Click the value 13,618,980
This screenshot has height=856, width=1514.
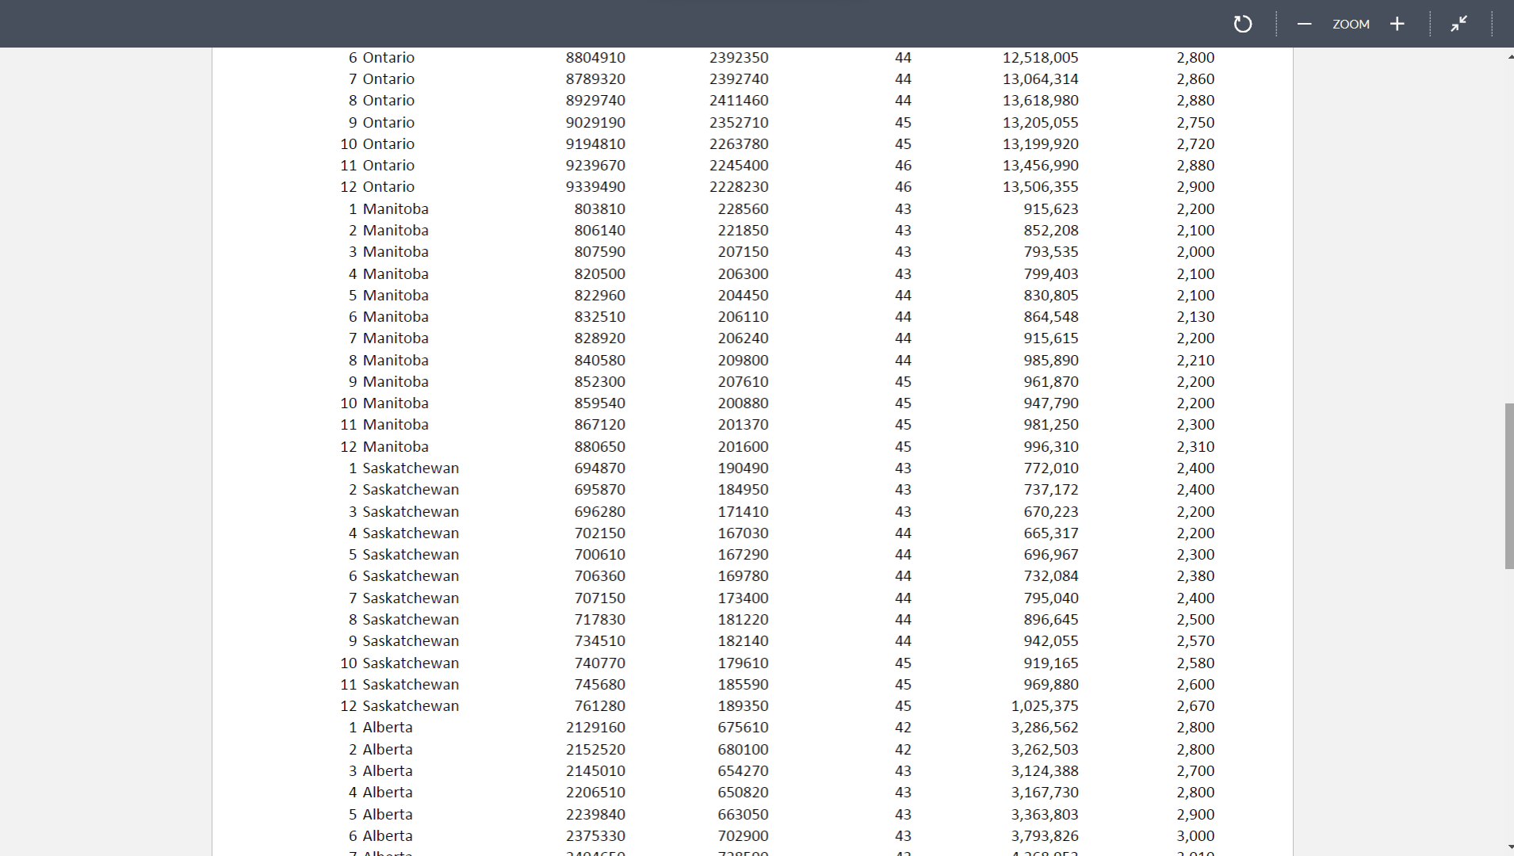1040,101
